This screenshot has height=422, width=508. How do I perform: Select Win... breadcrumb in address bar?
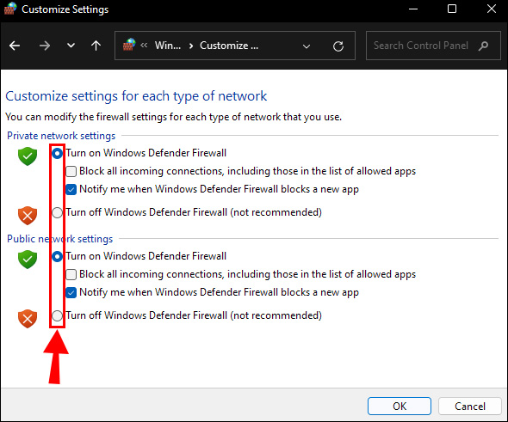click(168, 46)
